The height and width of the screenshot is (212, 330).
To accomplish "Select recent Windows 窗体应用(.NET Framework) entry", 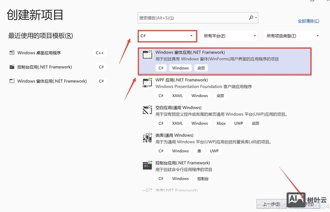I will 52,81.
